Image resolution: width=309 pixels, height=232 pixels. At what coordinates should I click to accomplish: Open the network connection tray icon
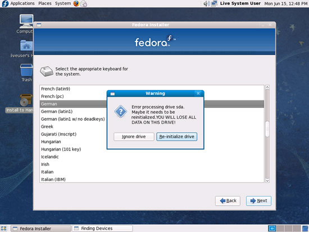pyautogui.click(x=214, y=3)
